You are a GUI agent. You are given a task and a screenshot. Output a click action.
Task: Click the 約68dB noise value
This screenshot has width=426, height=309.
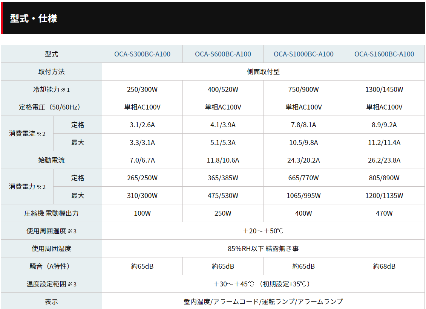point(384,266)
